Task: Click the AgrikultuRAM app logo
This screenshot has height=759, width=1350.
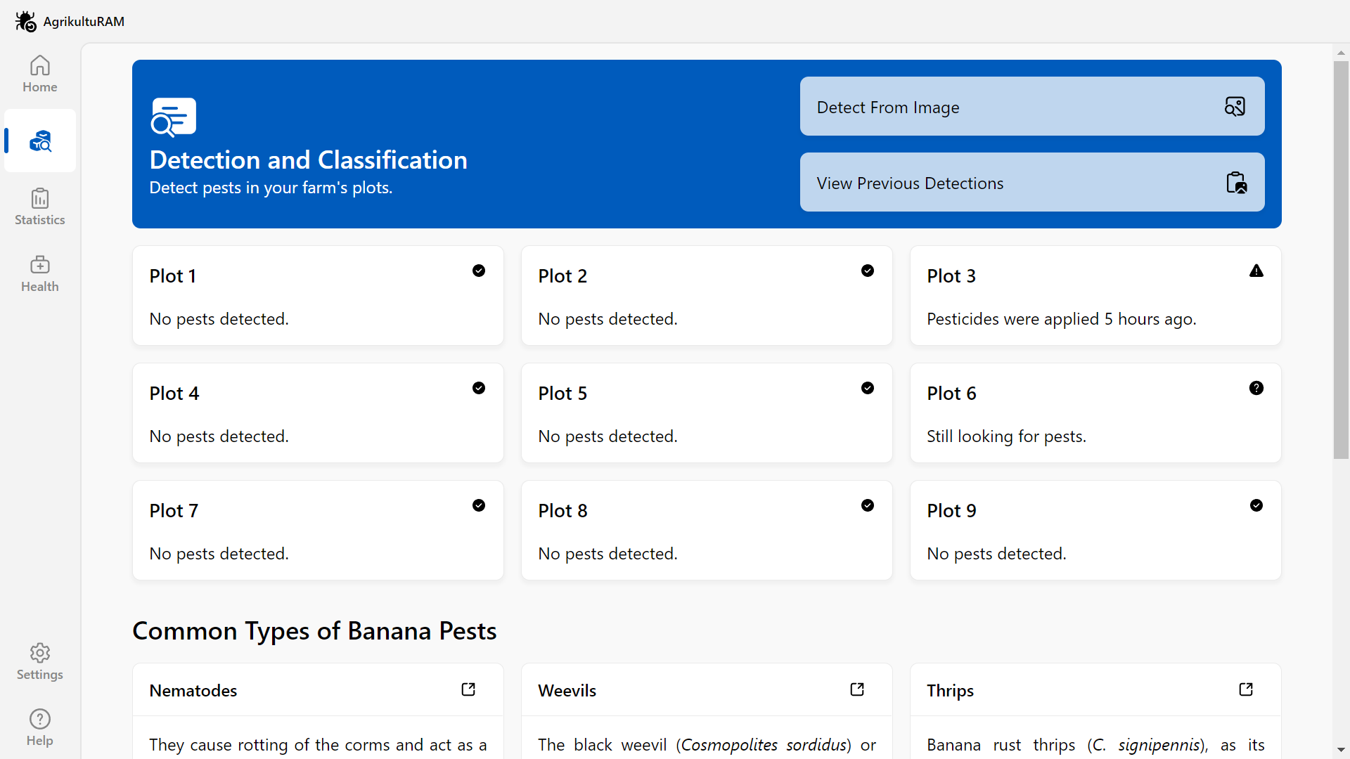Action: click(26, 22)
